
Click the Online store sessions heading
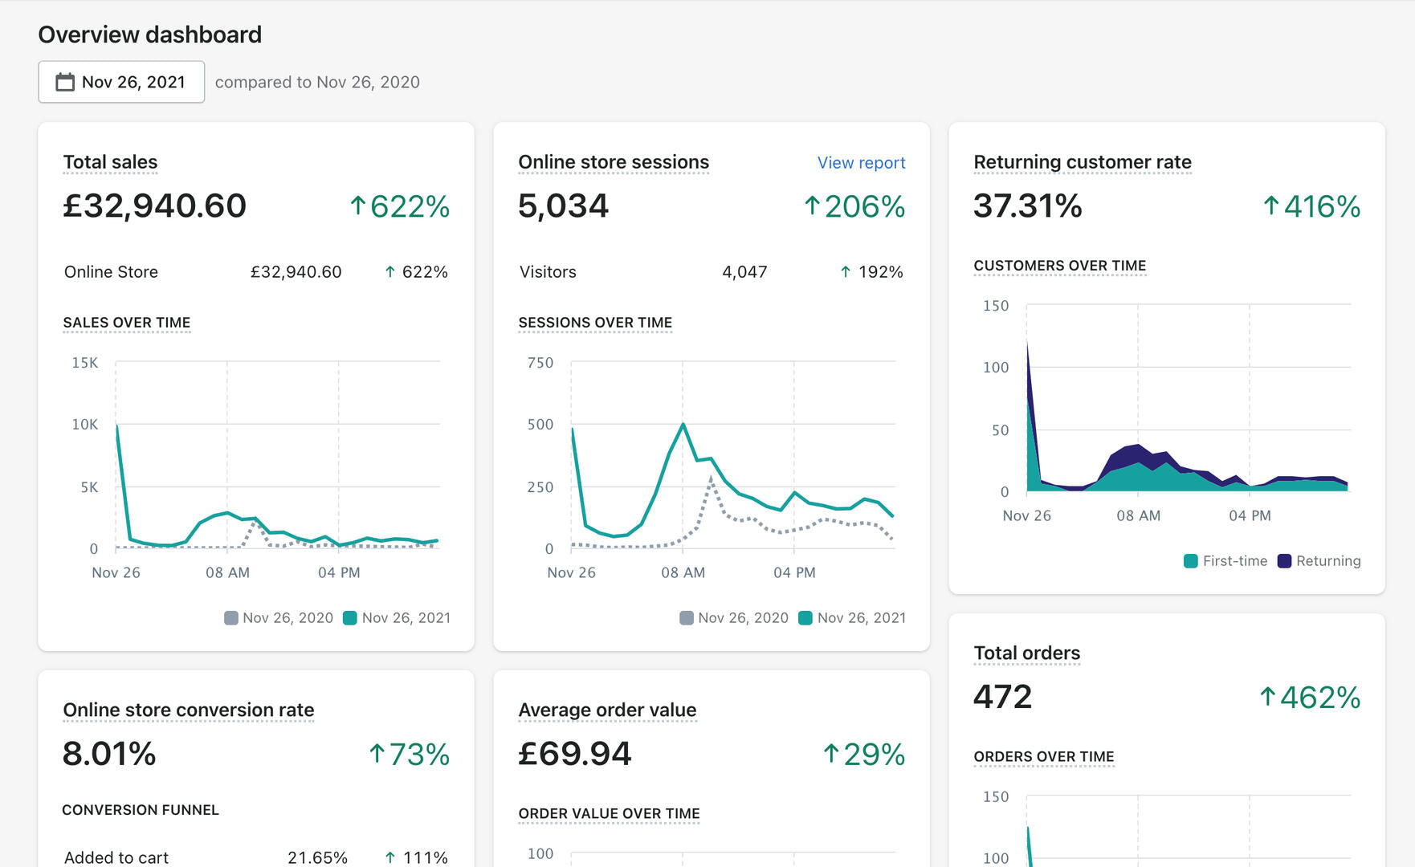(x=614, y=162)
